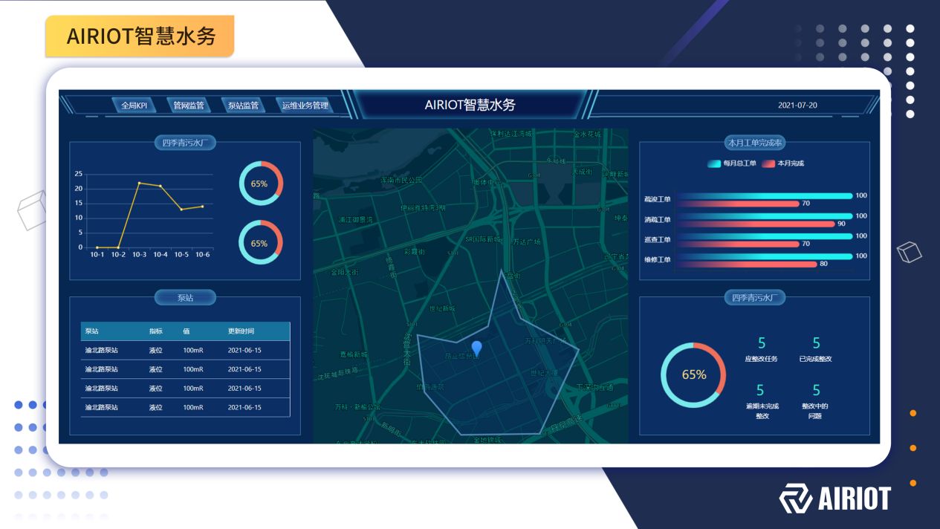Click the large 65% donut beside 应整改任务
Screen dimensions: 940x529
coord(693,375)
